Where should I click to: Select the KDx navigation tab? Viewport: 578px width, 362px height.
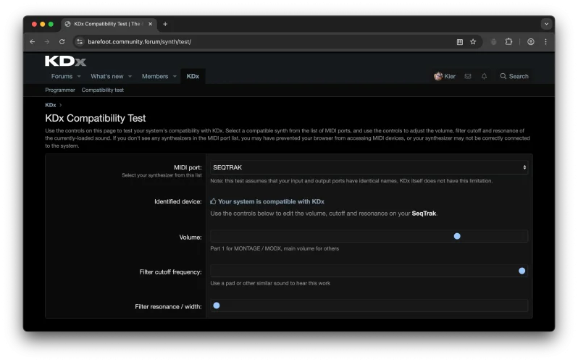coord(193,76)
